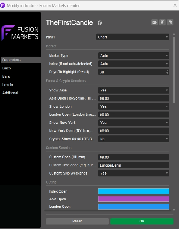
Task: Click the vertical scrollbar thumb
Action: pyautogui.click(x=174, y=70)
